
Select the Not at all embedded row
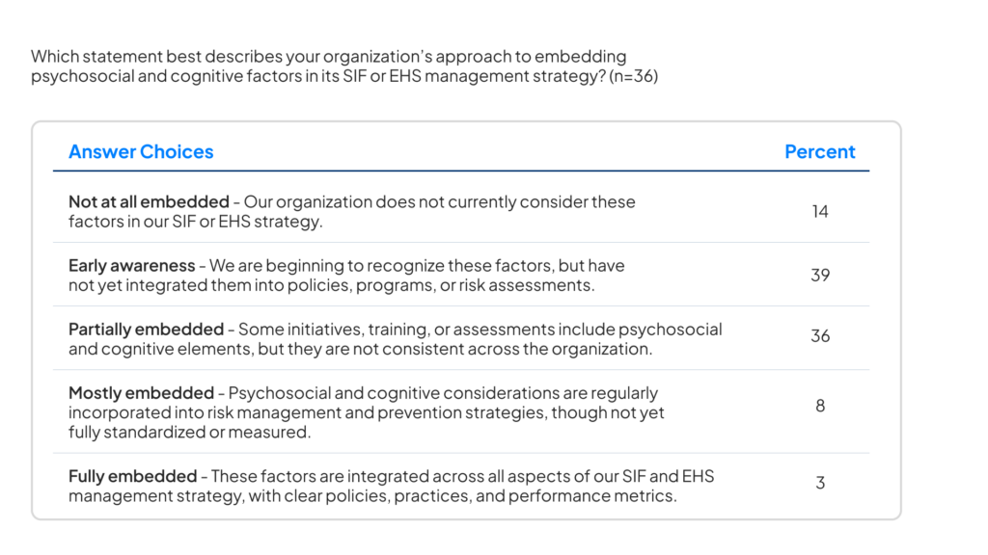point(461,211)
